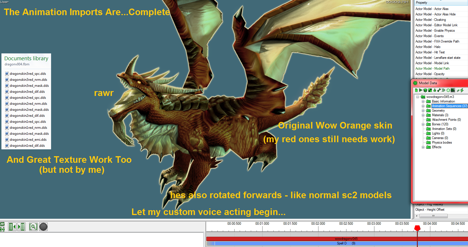Select Actor Model - Cloaking property

coord(431,20)
